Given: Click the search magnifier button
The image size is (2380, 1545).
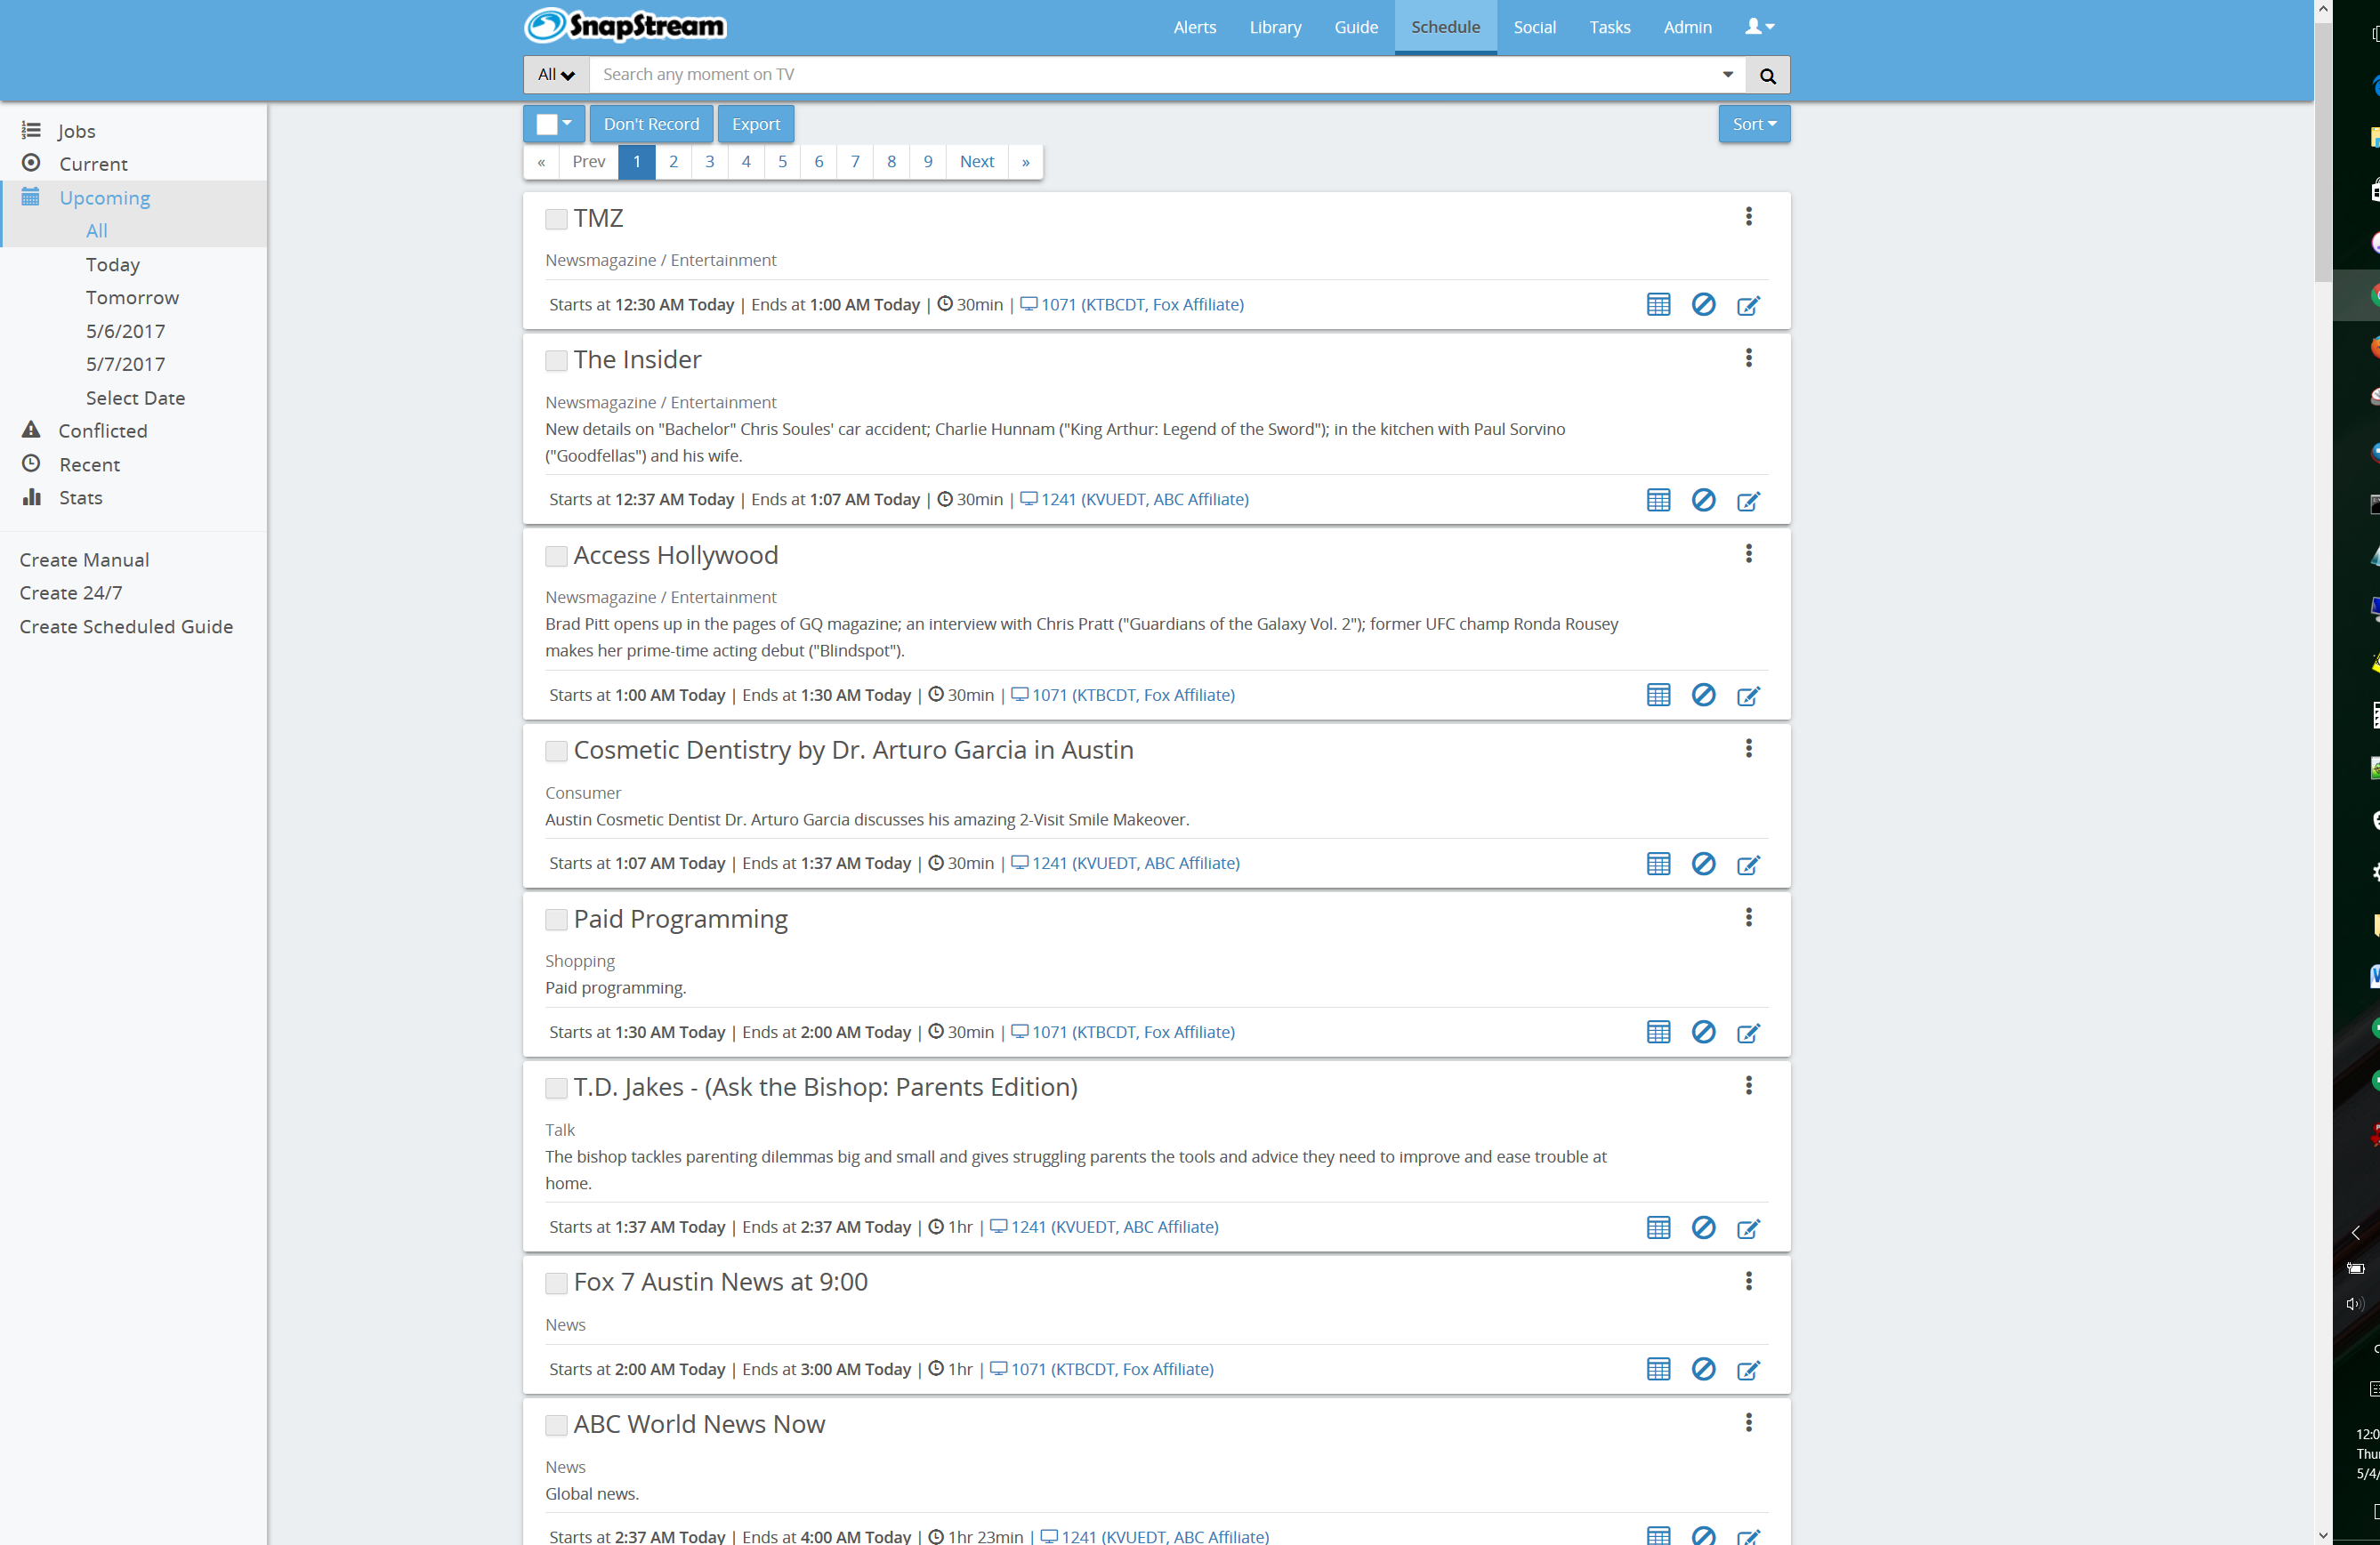Looking at the screenshot, I should pos(1767,75).
